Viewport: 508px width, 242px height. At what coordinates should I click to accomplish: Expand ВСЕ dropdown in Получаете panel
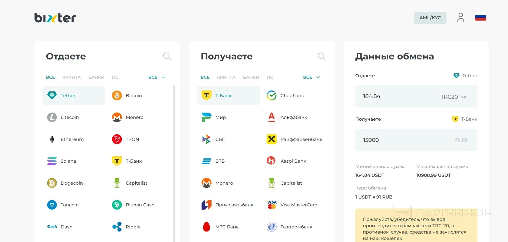[312, 77]
